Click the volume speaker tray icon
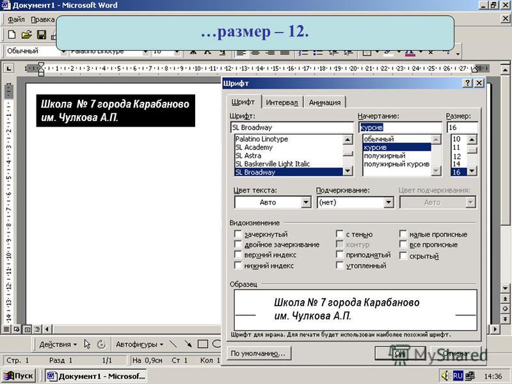 [x=445, y=376]
